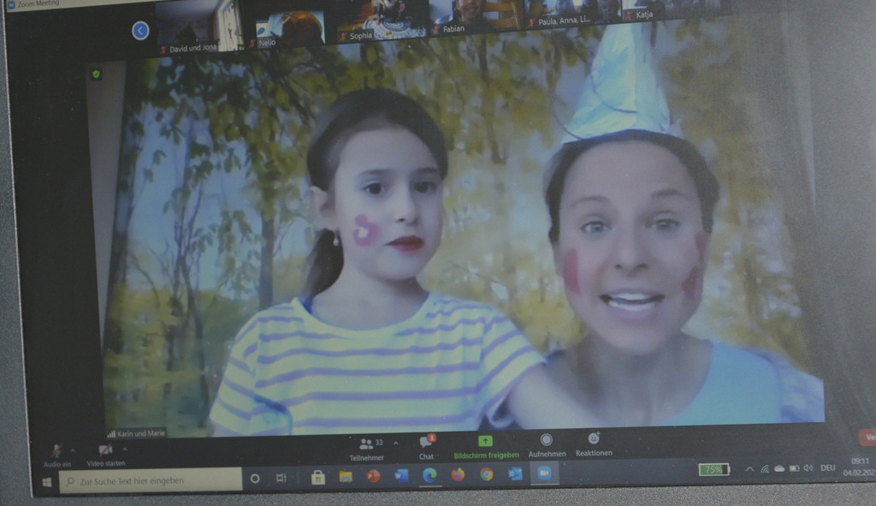This screenshot has width=876, height=506.
Task: Click the Windows search text field
Action: 151,480
